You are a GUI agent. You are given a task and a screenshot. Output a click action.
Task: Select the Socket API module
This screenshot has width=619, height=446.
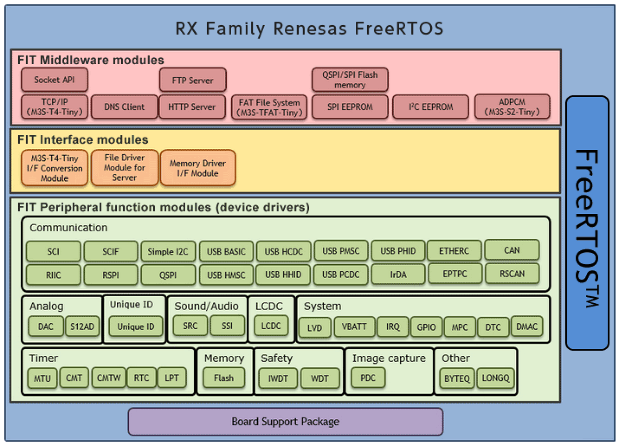point(54,79)
